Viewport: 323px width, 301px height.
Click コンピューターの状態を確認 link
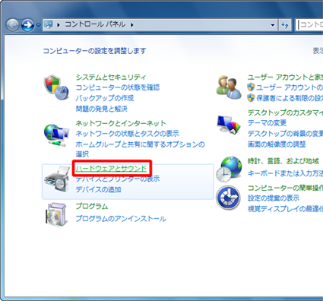118,87
